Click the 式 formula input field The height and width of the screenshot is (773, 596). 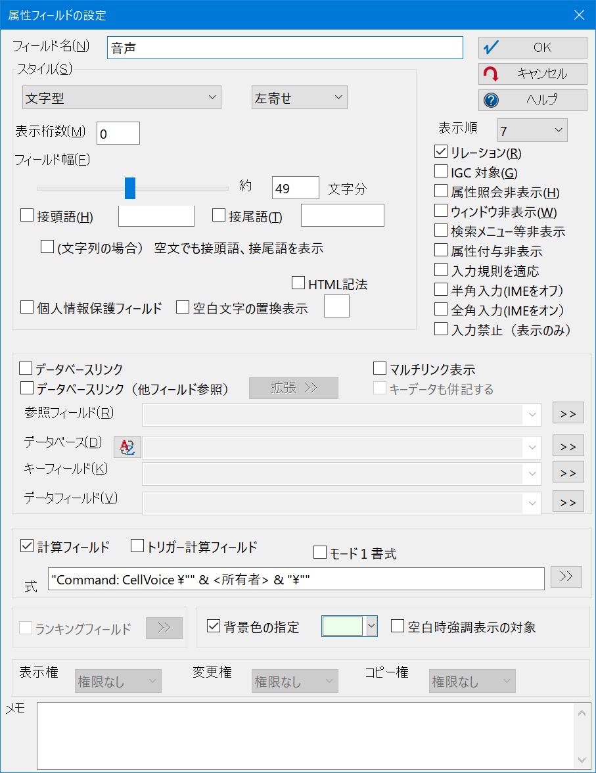(x=296, y=579)
